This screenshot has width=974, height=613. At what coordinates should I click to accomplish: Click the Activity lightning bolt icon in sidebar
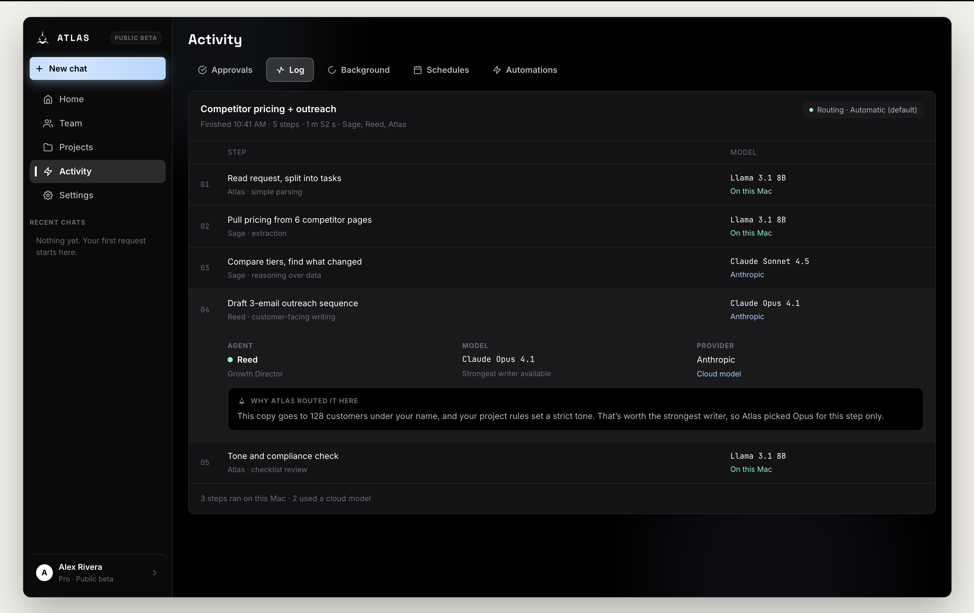coord(48,171)
